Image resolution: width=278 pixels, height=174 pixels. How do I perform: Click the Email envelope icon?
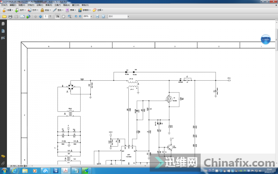point(22,17)
